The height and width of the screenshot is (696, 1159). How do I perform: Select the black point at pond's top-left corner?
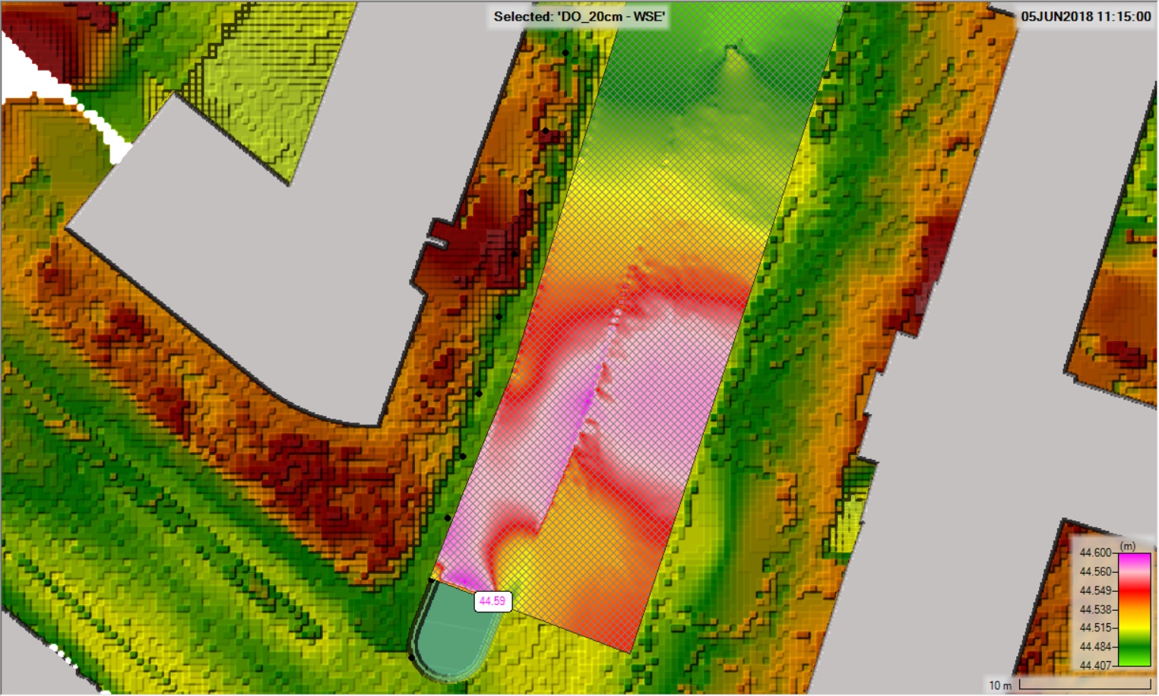click(x=432, y=580)
